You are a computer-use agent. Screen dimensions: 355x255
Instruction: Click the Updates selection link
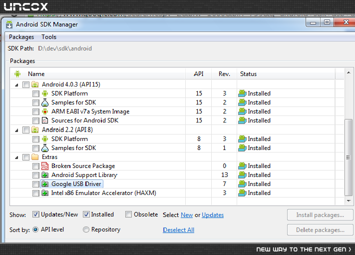213,215
